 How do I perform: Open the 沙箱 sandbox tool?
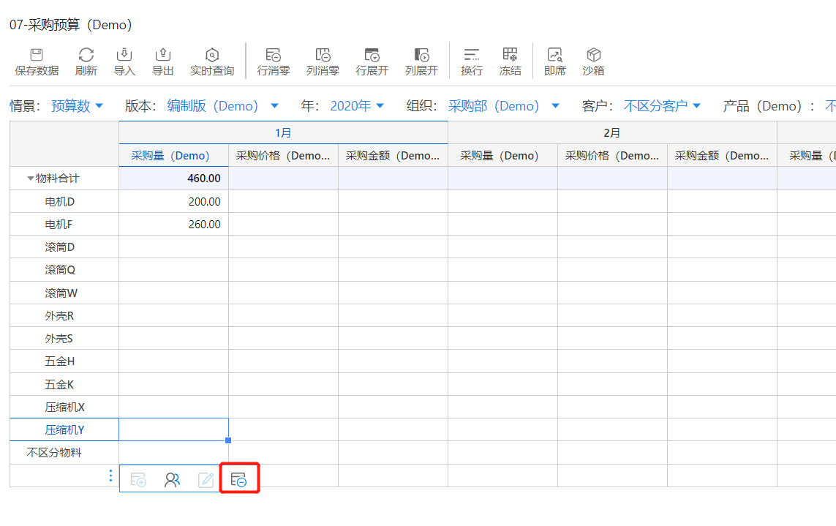pyautogui.click(x=593, y=56)
